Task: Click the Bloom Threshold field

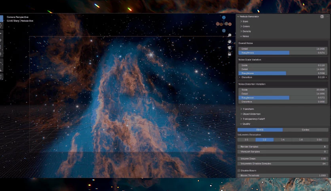Action: [x=283, y=176]
